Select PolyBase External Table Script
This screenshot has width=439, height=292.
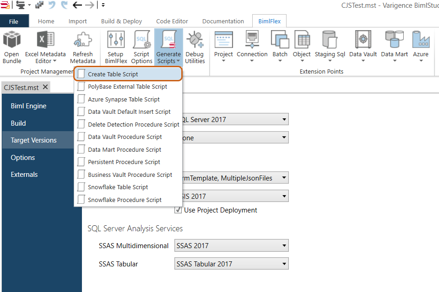128,87
